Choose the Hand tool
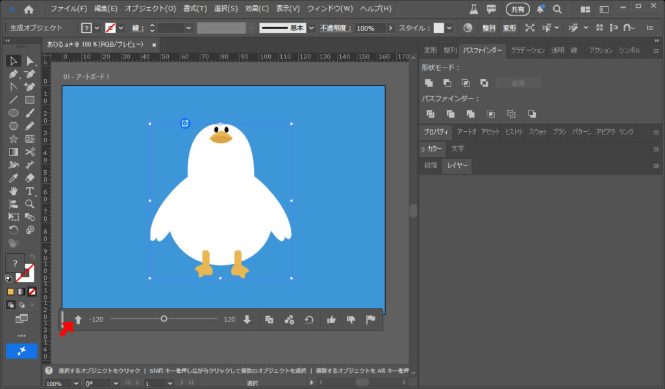 [x=13, y=191]
